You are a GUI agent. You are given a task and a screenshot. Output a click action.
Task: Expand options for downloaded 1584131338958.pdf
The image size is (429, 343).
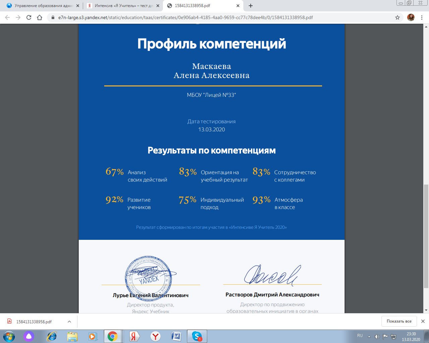[x=69, y=322]
